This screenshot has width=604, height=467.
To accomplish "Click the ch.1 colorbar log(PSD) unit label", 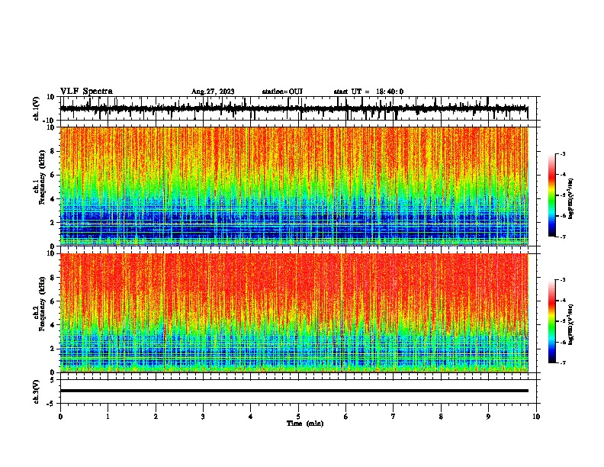I will [571, 198].
